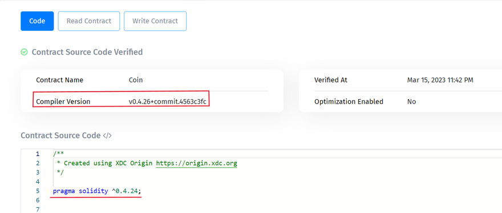Select the Contract Name label
The height and width of the screenshot is (213, 502).
click(x=59, y=80)
